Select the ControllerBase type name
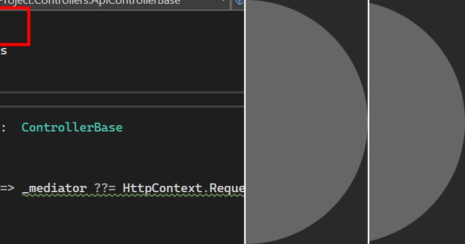This screenshot has width=465, height=244. [x=72, y=127]
